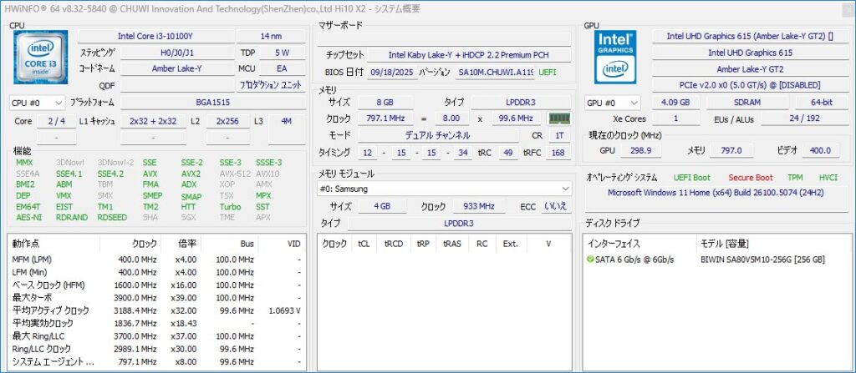Click the 動作点 column header
The width and height of the screenshot is (856, 373).
[25, 244]
